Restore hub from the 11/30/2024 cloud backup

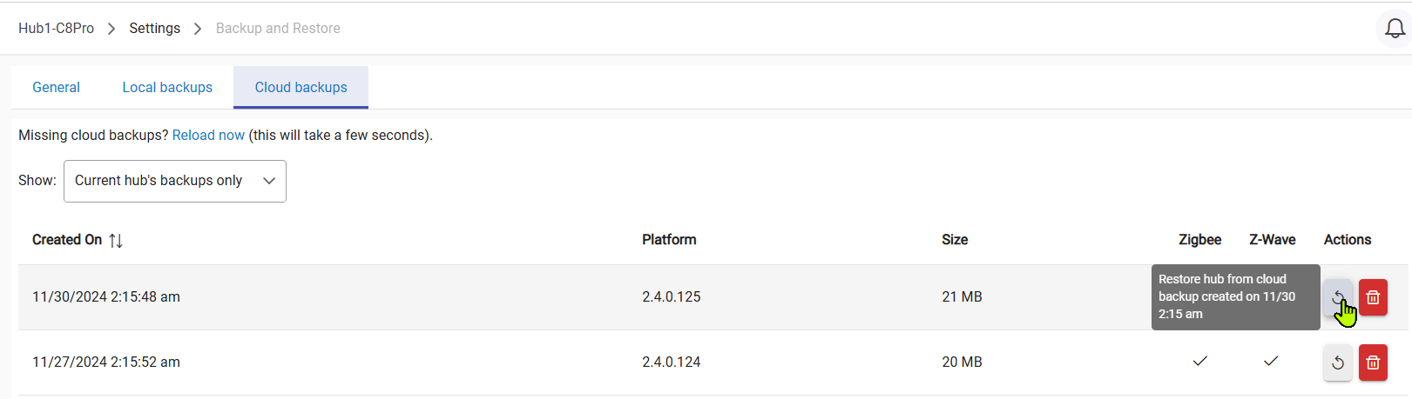(x=1337, y=297)
